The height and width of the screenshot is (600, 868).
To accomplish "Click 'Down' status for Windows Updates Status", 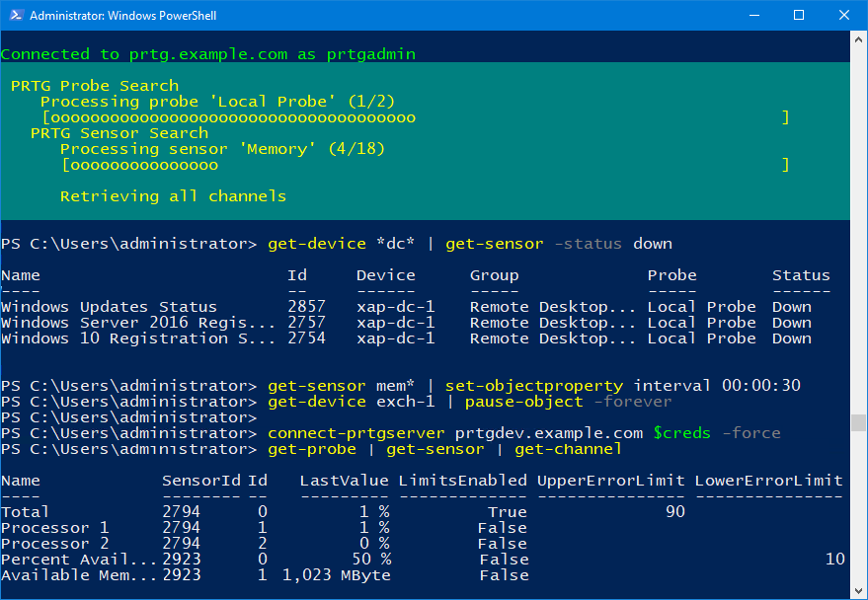I will (x=792, y=307).
